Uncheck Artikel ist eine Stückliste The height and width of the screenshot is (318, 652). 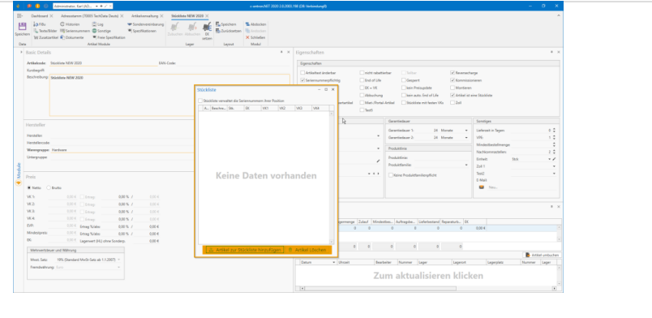[453, 95]
